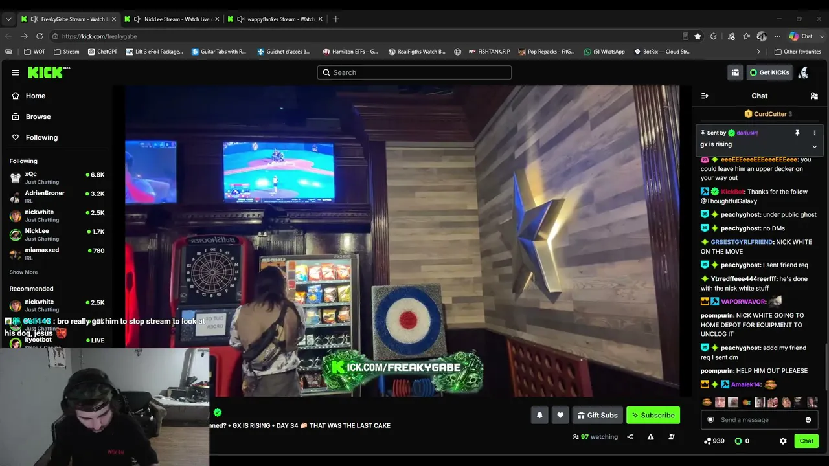This screenshot has height=466, width=829.
Task: Bookmark this page with the star icon
Action: pyautogui.click(x=698, y=36)
